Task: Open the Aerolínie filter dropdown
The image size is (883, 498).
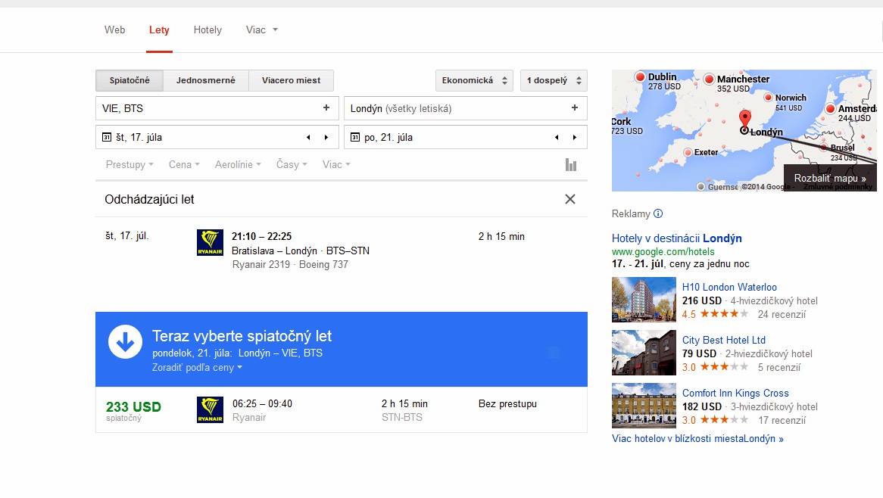Action: (238, 165)
